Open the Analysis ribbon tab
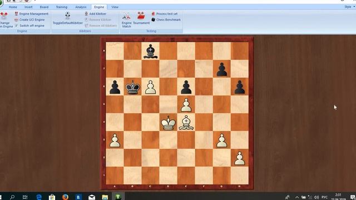The image size is (356, 200). click(81, 7)
